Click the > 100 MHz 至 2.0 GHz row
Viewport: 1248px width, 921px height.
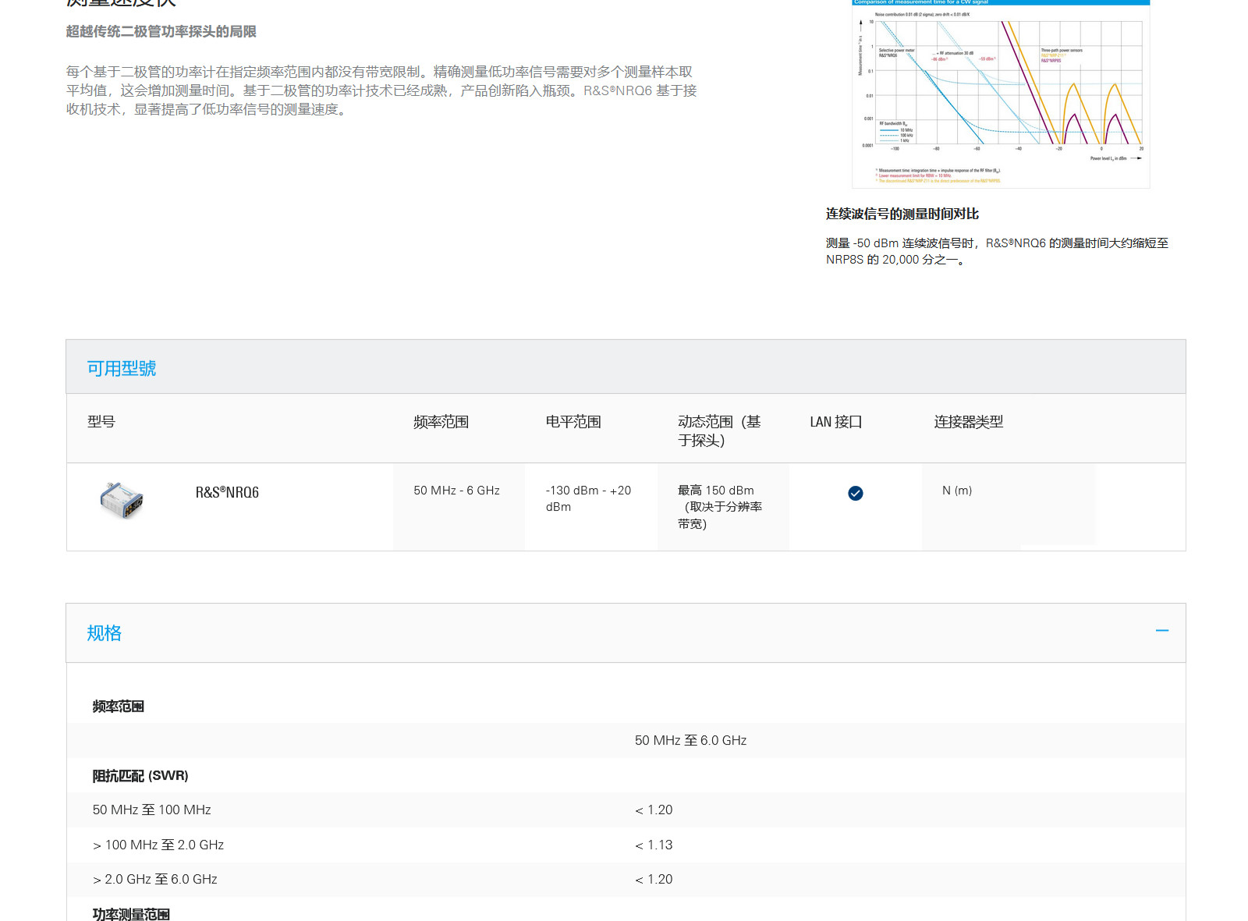pos(158,845)
